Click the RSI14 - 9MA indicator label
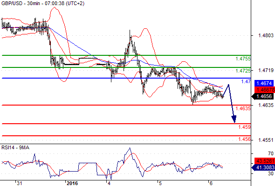This screenshot has width=275, height=186. 15,148
